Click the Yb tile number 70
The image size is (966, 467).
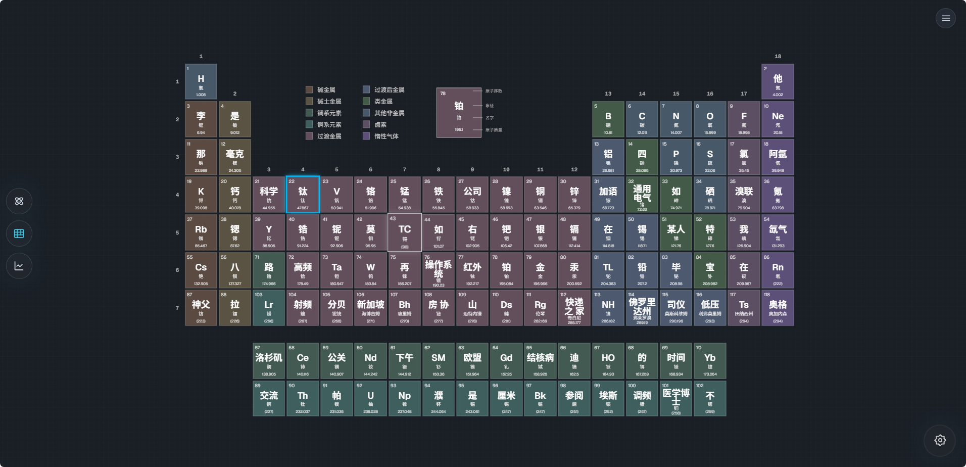click(710, 361)
